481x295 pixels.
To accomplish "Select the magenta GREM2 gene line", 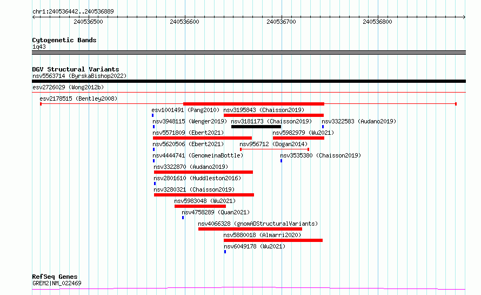I will pos(249,289).
